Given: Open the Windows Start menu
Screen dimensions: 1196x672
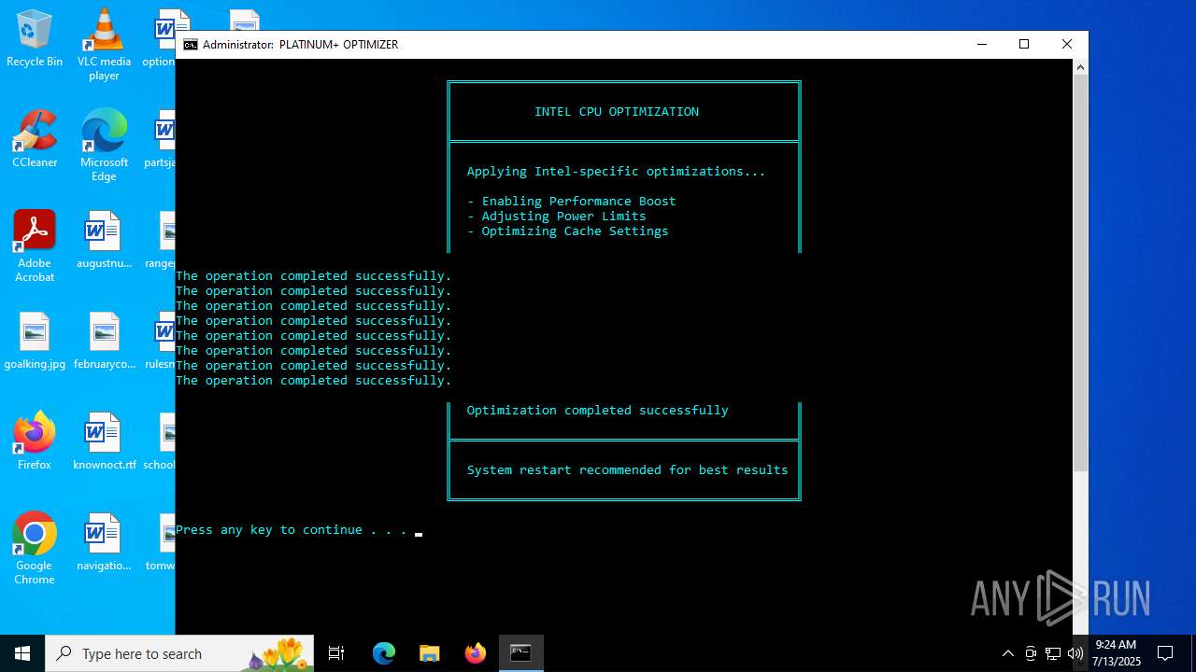Looking at the screenshot, I should [x=22, y=653].
